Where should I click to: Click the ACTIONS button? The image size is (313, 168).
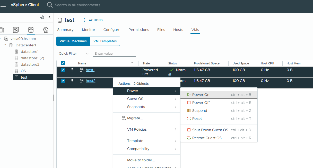(x=96, y=20)
